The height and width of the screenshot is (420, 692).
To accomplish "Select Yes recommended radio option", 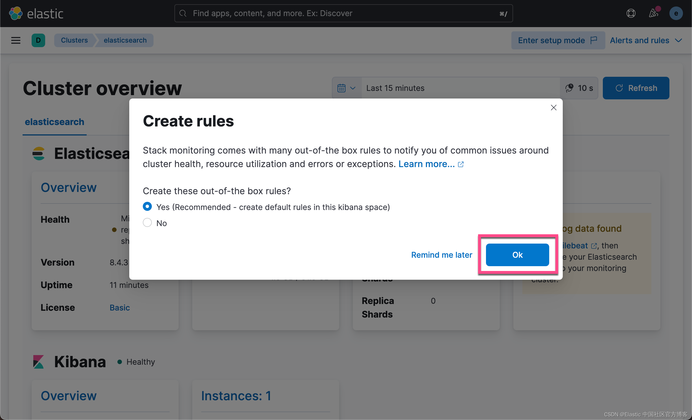I will coord(147,207).
